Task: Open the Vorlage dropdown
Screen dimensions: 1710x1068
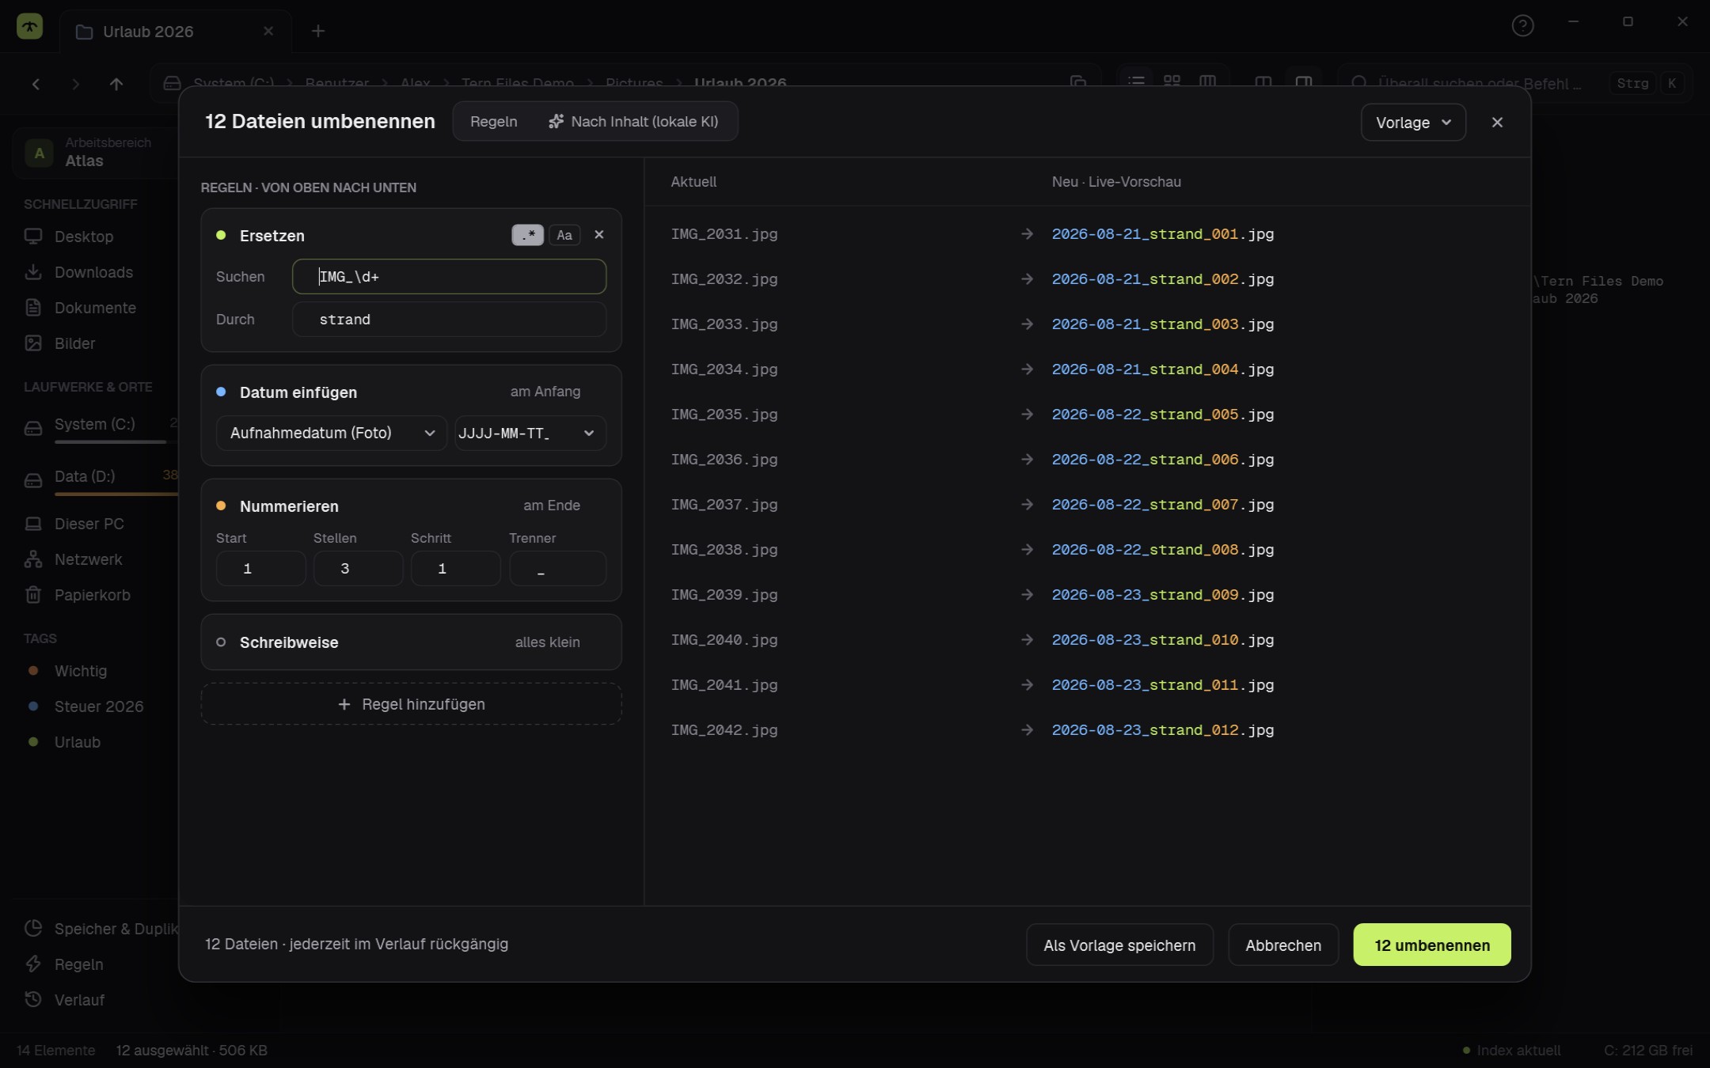Action: [x=1413, y=123]
